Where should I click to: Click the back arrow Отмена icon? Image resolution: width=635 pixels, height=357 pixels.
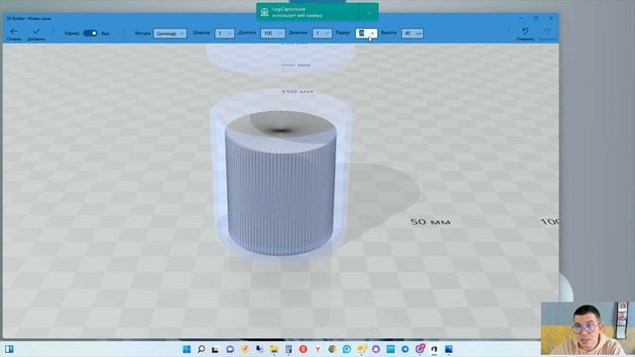point(14,31)
